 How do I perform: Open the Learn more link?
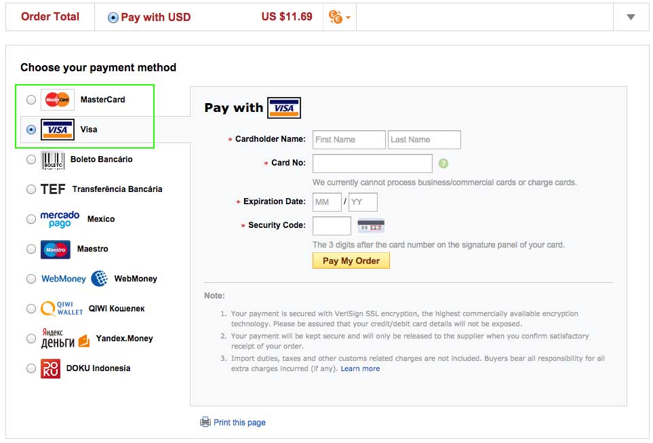pyautogui.click(x=360, y=368)
